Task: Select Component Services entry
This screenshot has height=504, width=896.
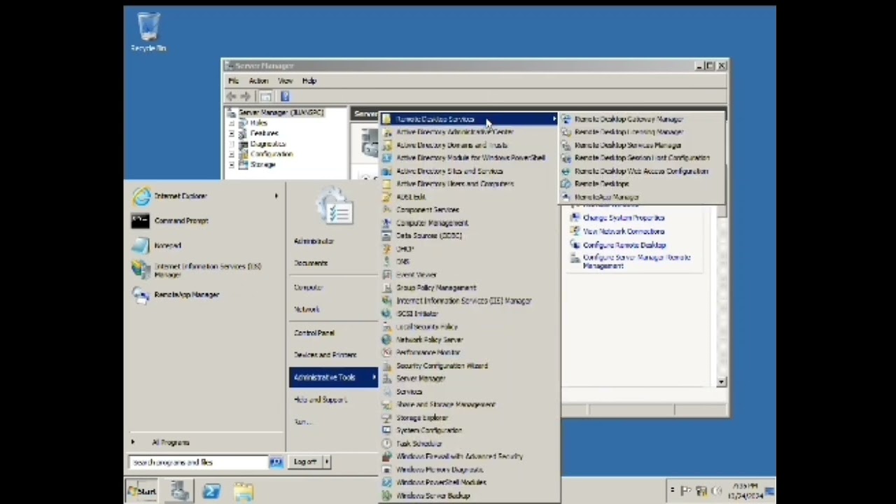Action: (470, 210)
